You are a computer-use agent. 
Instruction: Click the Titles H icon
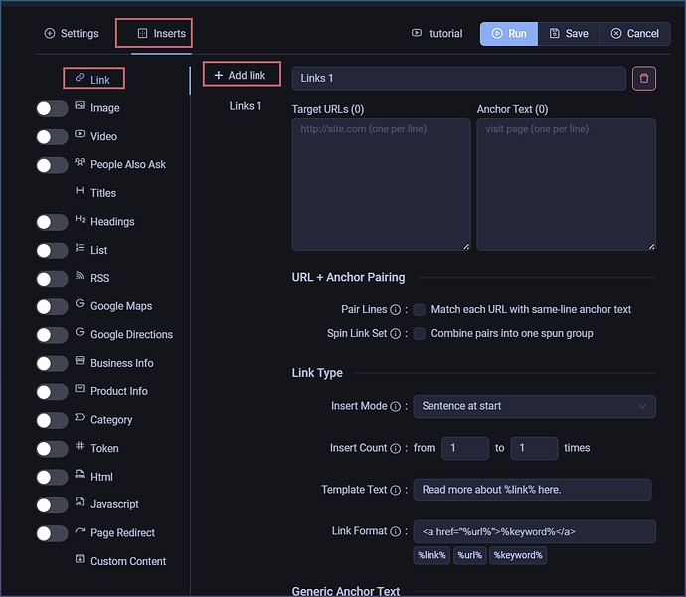80,190
